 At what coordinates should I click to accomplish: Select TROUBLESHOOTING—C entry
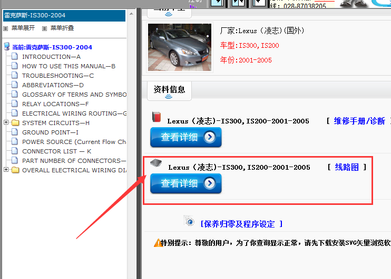pyautogui.click(x=58, y=76)
